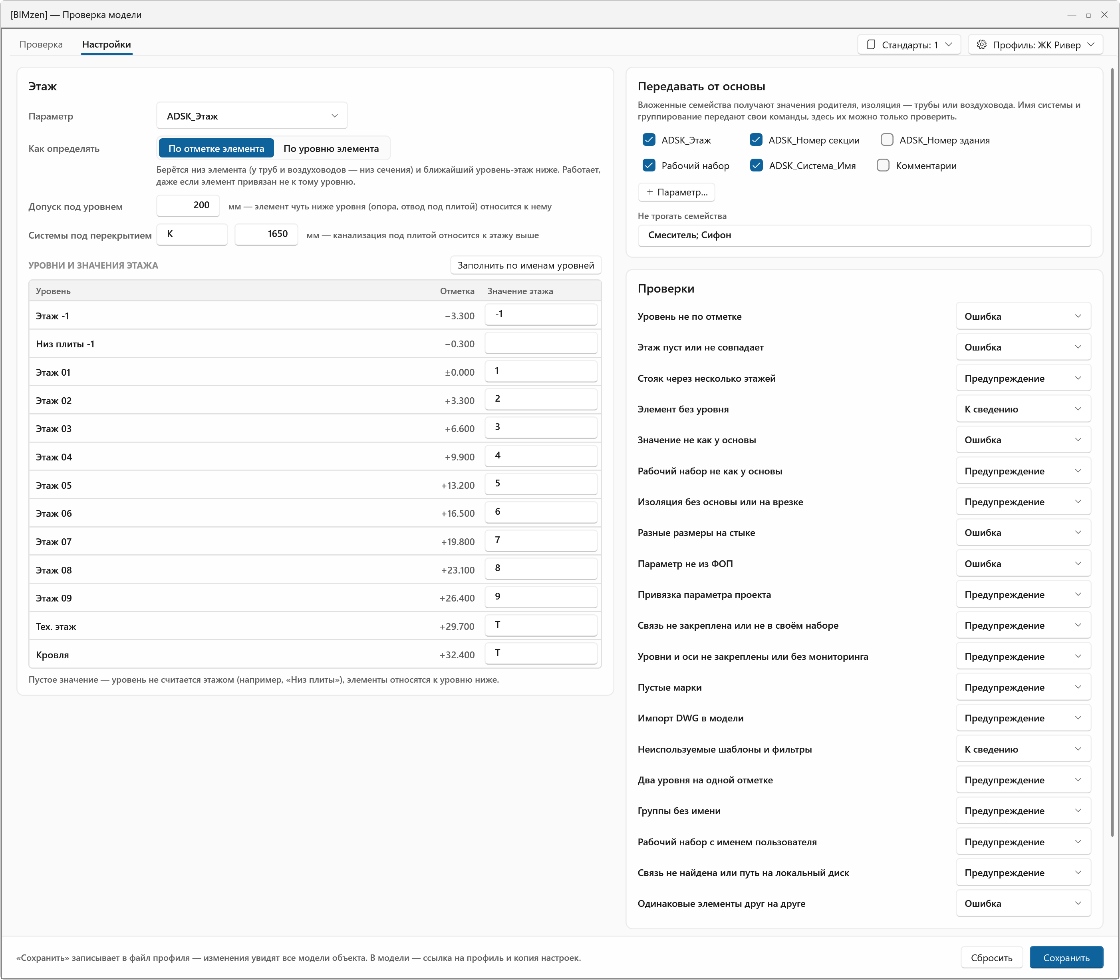
Task: Click the plus icon of Параметр... button
Action: point(649,192)
